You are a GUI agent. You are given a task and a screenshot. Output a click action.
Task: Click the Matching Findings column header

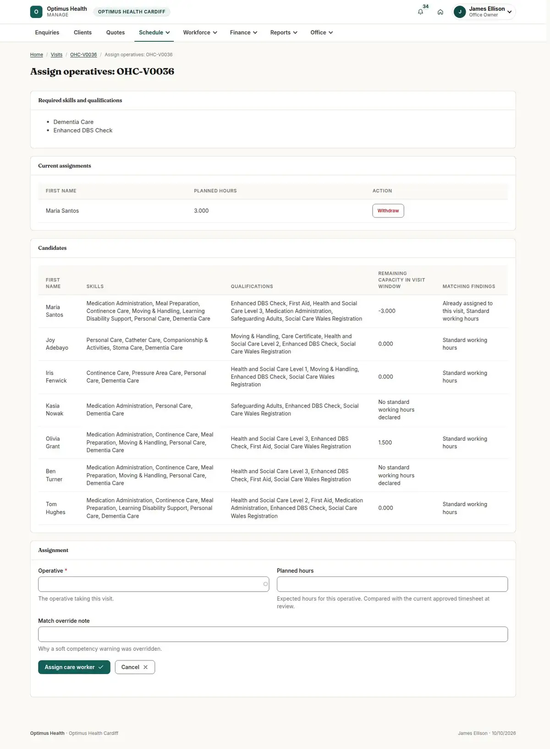pos(469,286)
